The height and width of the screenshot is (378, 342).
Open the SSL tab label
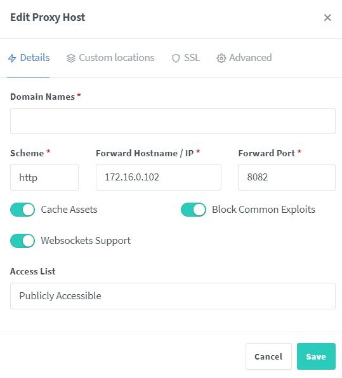(192, 58)
